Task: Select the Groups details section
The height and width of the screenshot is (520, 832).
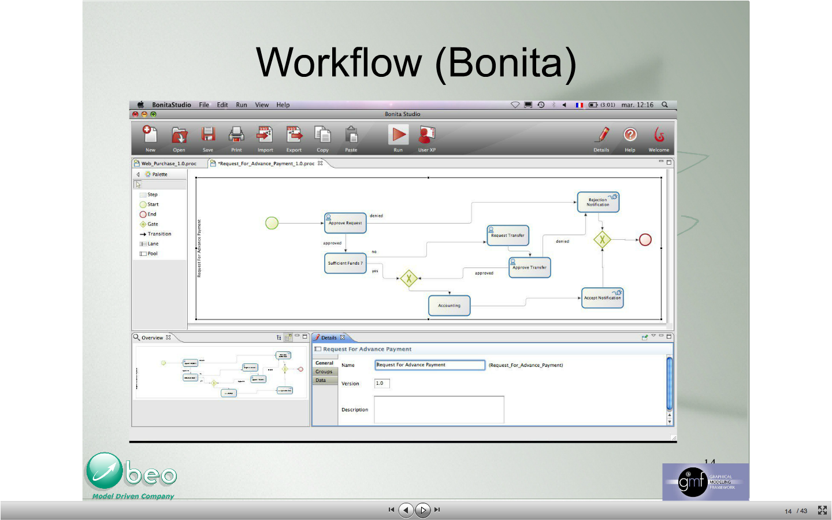Action: click(x=325, y=372)
